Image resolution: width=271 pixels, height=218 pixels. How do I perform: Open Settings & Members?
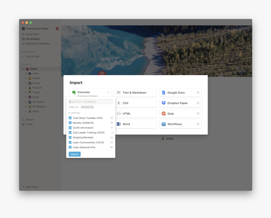tap(38, 44)
